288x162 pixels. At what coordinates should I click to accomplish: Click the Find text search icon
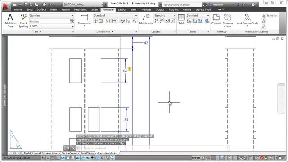pos(72,21)
